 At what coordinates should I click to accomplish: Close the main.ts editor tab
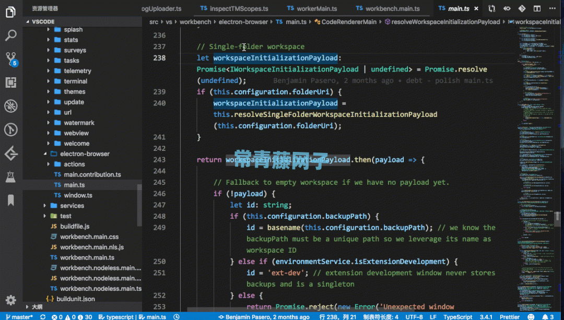coord(476,8)
